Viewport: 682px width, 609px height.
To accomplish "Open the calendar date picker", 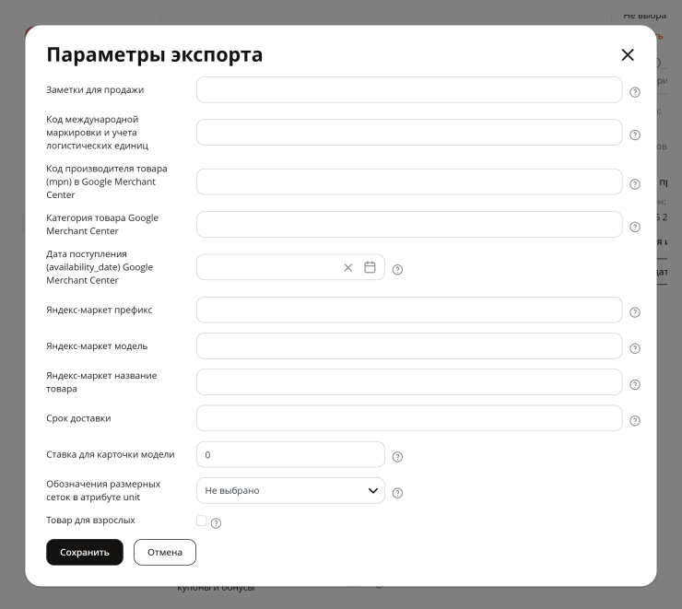I will tap(370, 267).
